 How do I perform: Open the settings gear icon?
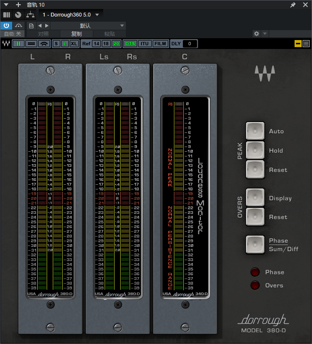(256, 34)
